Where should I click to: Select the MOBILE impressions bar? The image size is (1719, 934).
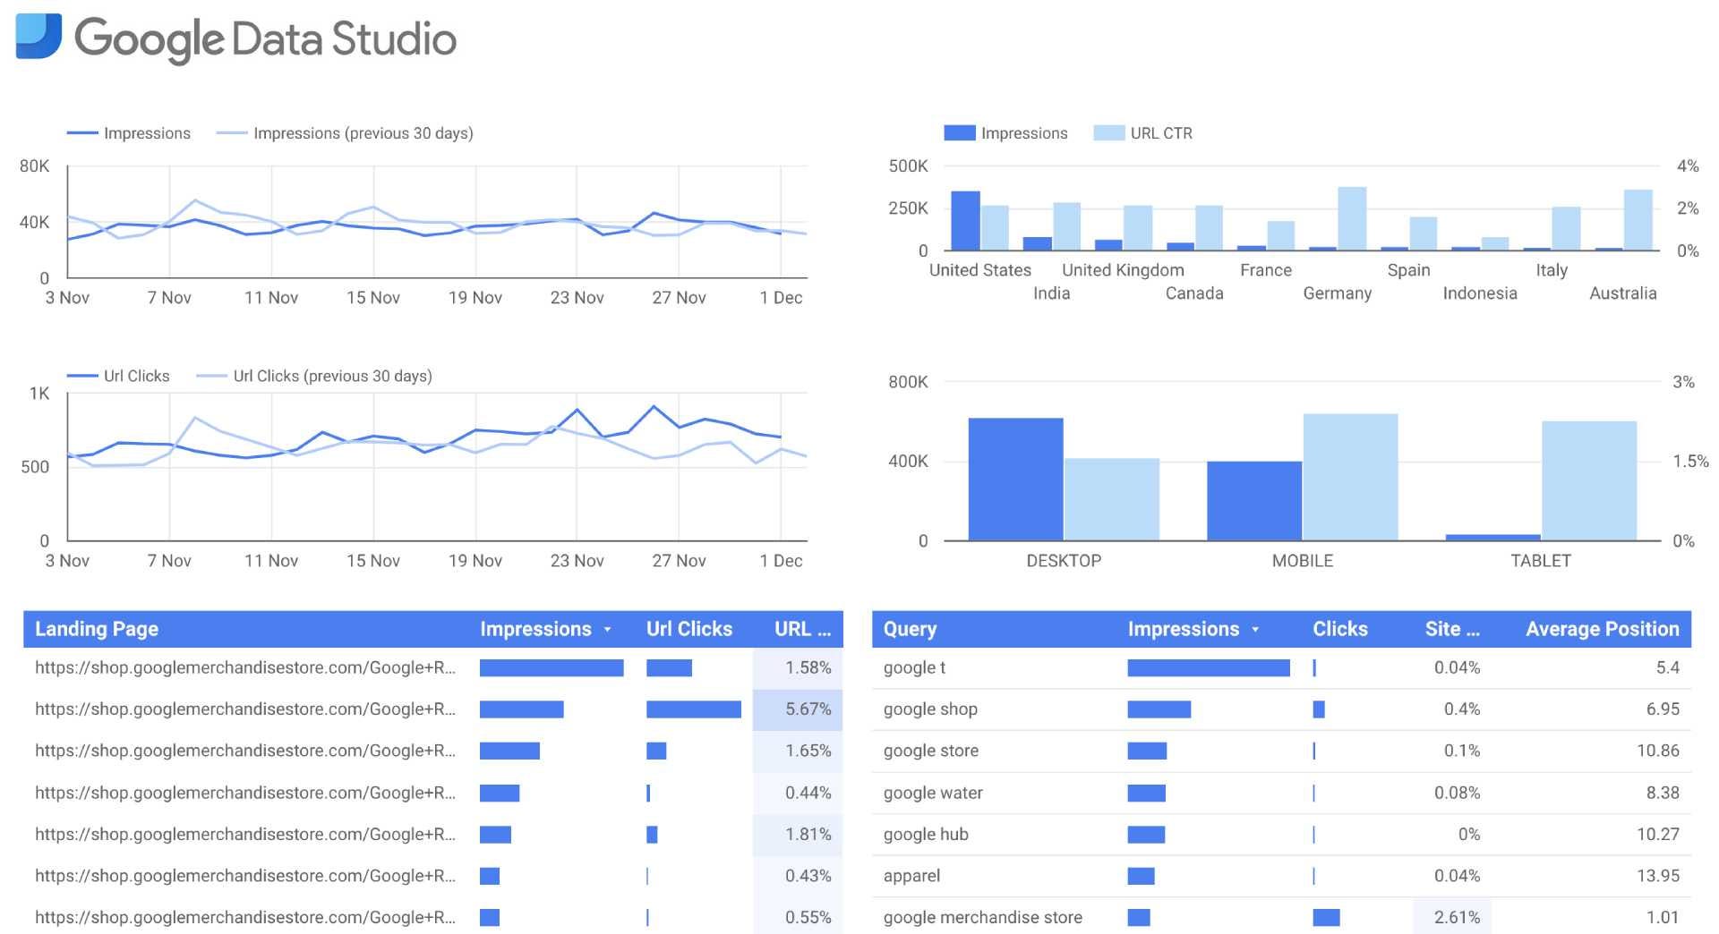1254,500
